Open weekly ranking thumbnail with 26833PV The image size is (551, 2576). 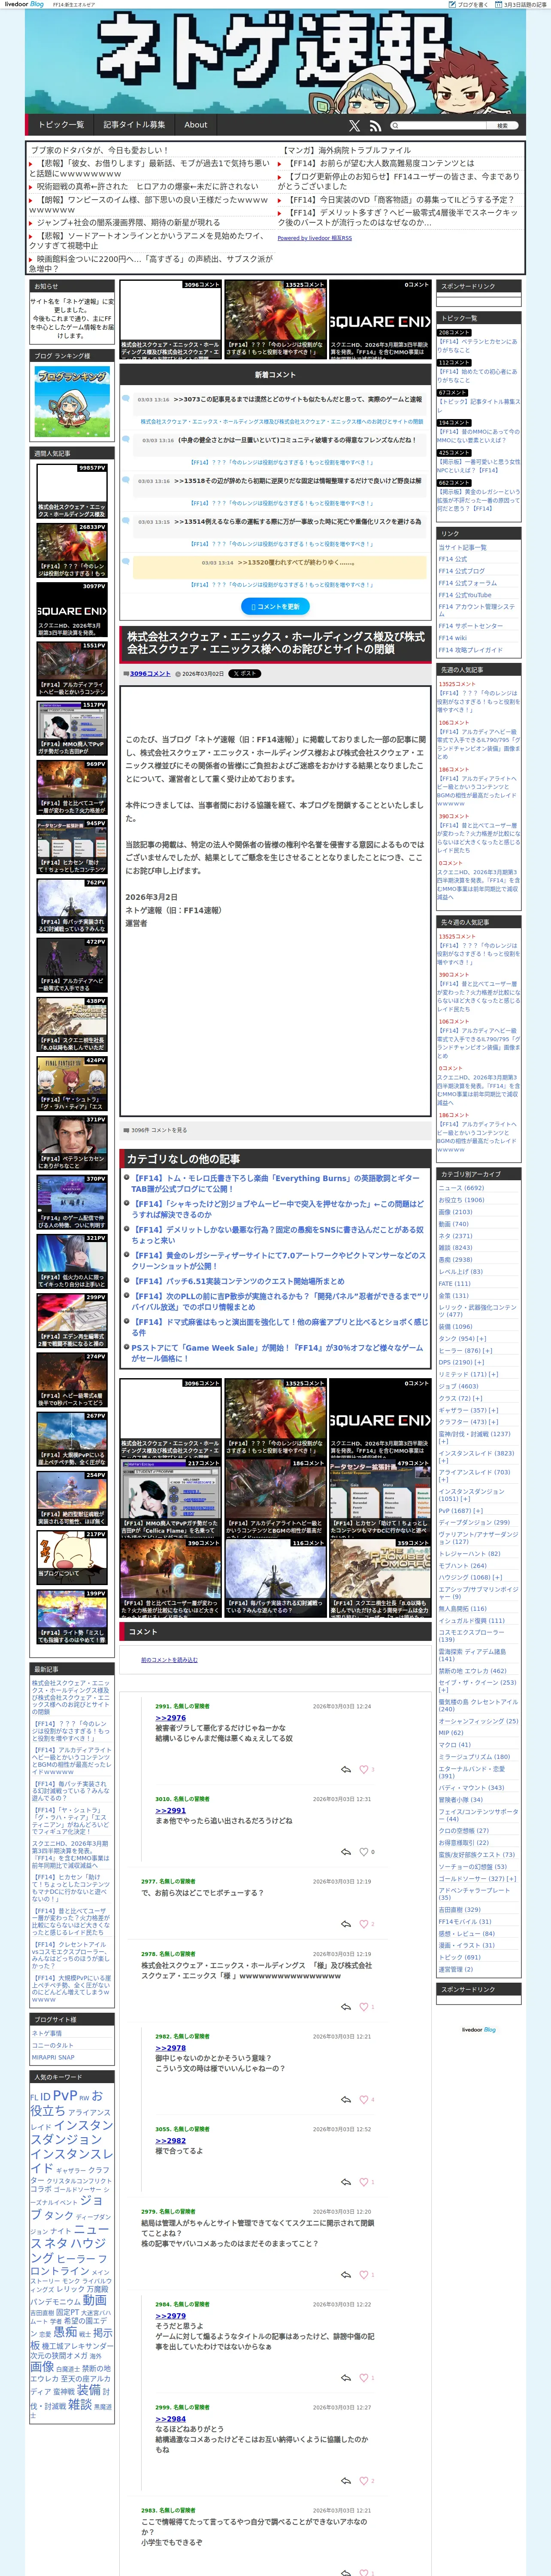point(72,551)
